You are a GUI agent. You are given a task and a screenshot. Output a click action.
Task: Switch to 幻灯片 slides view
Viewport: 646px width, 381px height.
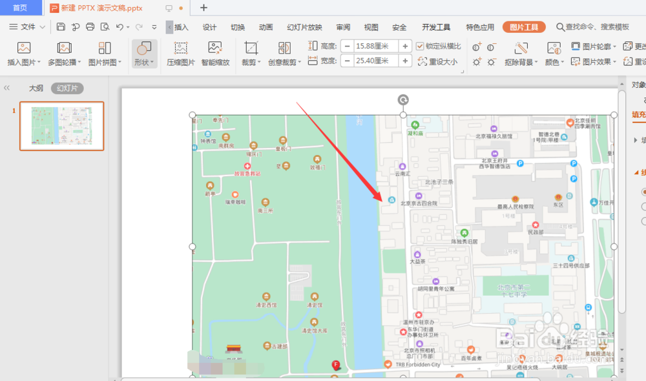(67, 88)
